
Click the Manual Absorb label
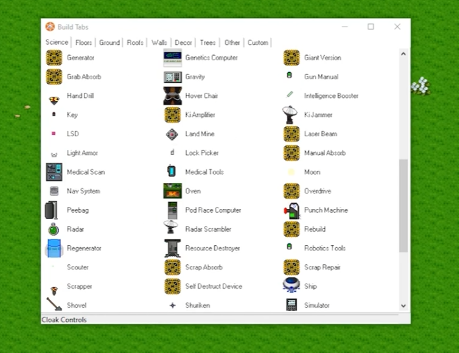point(325,152)
